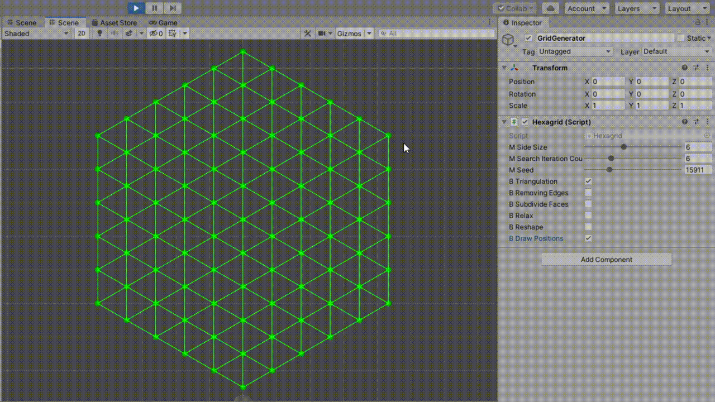The image size is (715, 402).
Task: Toggle GridGenerator active checkbox
Action: point(528,38)
